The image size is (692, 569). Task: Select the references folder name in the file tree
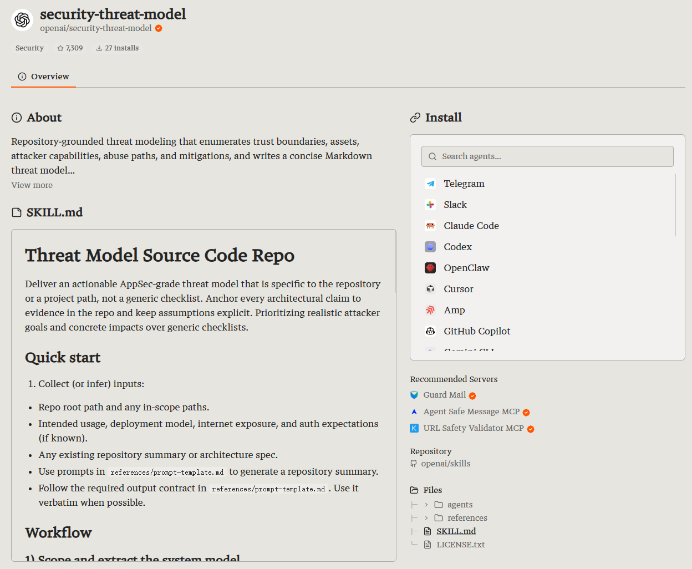click(x=467, y=518)
